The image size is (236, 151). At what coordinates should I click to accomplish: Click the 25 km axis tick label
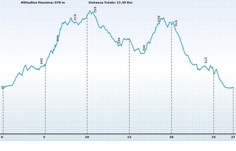[x=214, y=137]
